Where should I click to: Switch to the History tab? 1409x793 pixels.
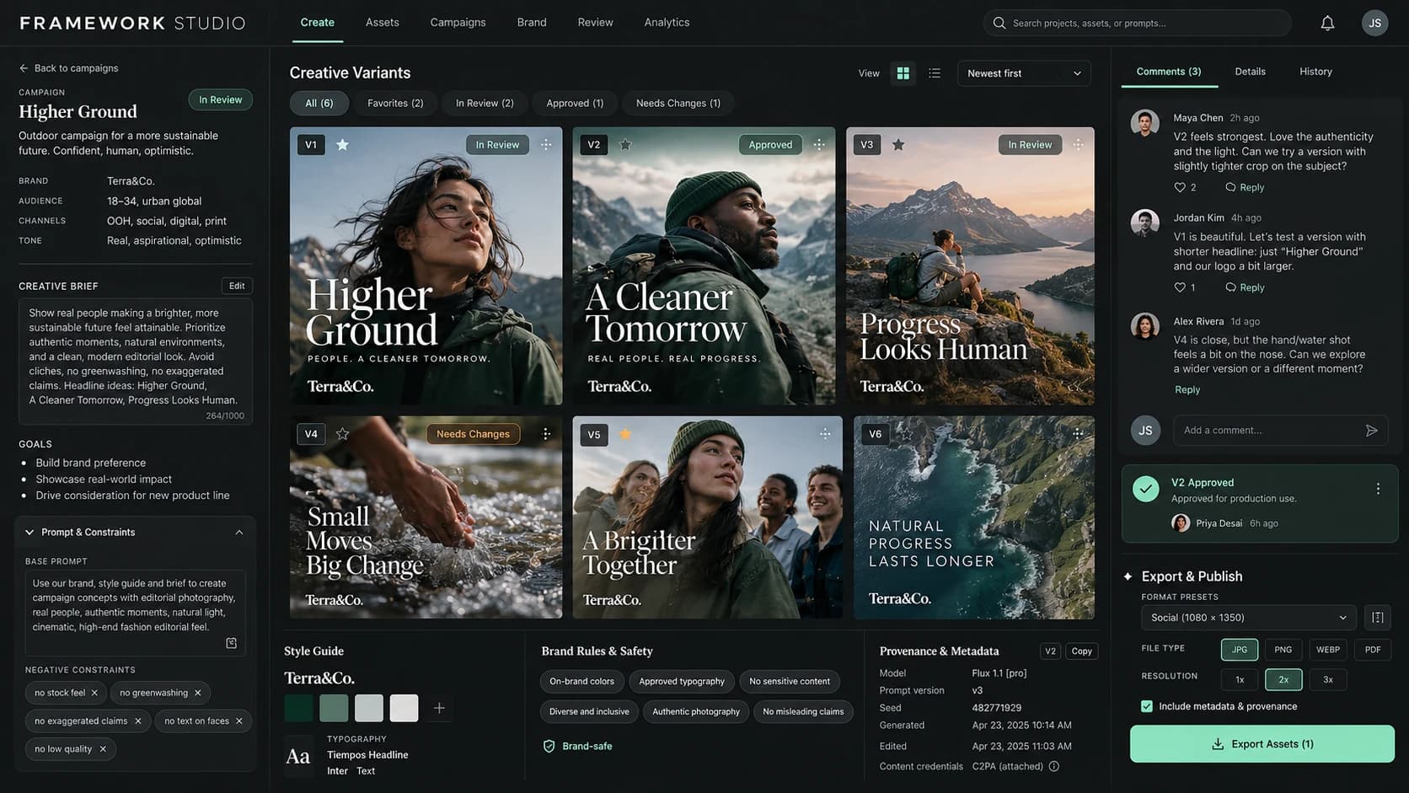click(x=1315, y=72)
